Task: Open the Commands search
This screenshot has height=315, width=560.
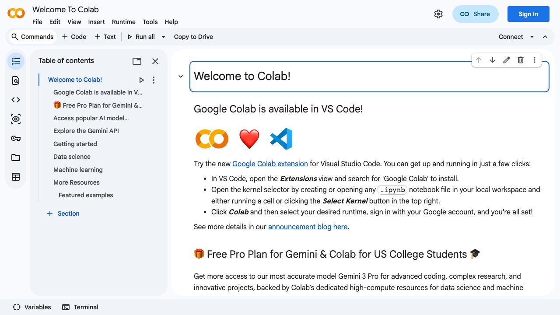Action: click(x=32, y=37)
